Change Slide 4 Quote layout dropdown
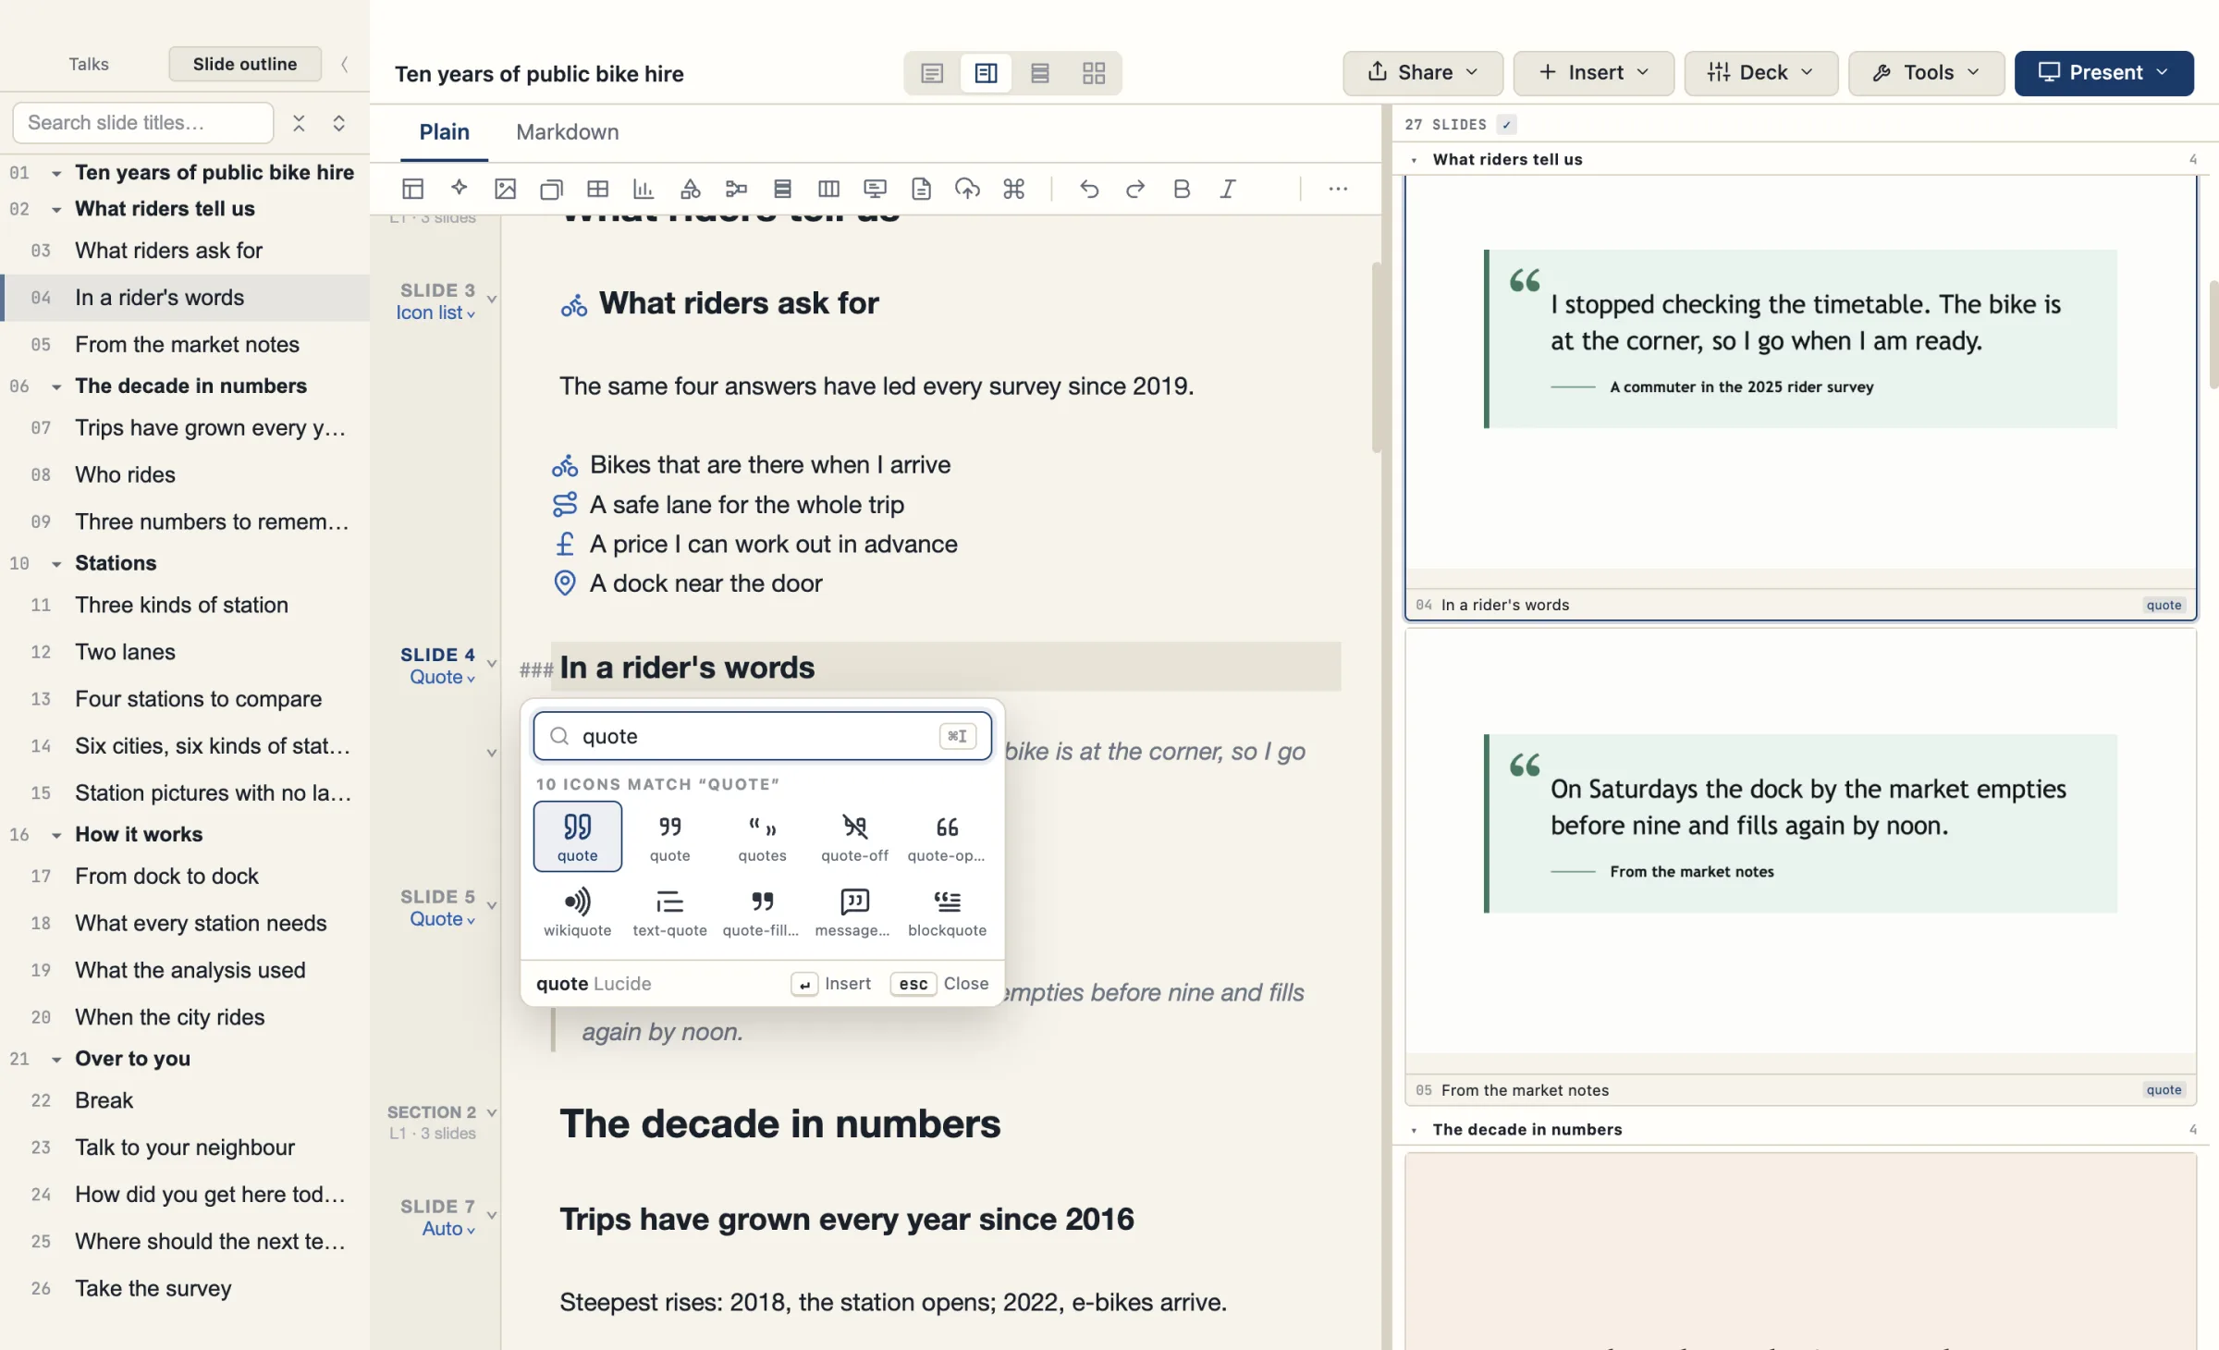Viewport: 2219px width, 1350px height. point(442,677)
